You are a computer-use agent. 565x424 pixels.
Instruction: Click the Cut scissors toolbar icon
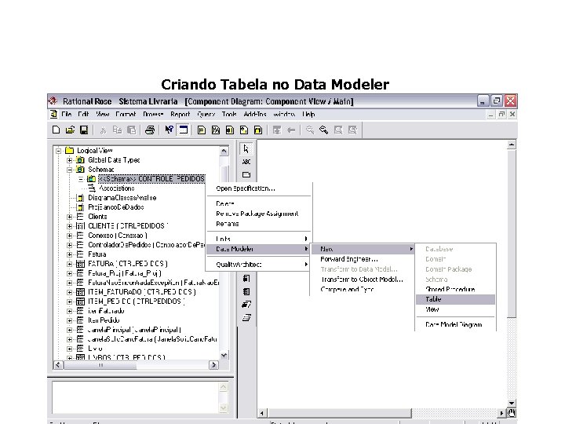(103, 130)
